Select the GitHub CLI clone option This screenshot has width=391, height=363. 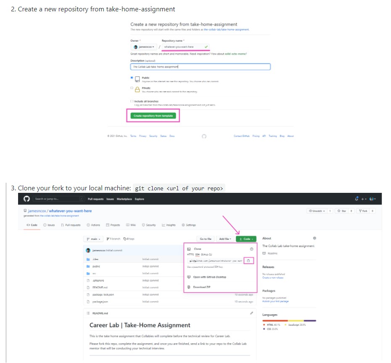[x=207, y=254]
